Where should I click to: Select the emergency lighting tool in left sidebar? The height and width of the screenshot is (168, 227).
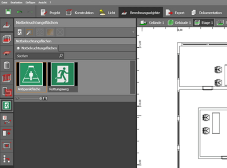point(7,105)
